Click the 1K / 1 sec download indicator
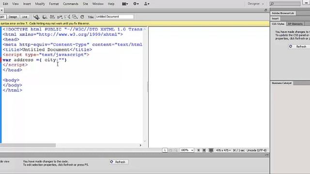This screenshot has height=174, width=310. click(239, 150)
